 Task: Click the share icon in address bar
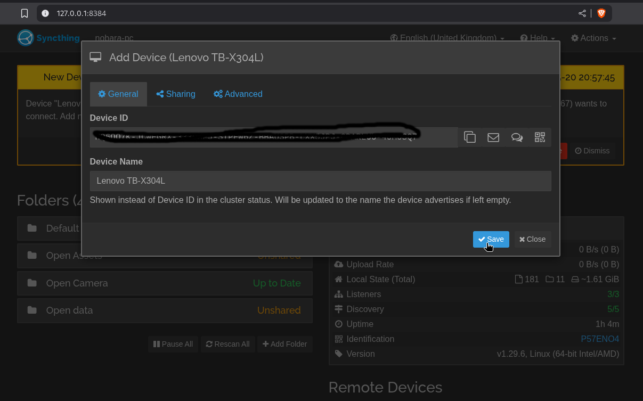582,13
